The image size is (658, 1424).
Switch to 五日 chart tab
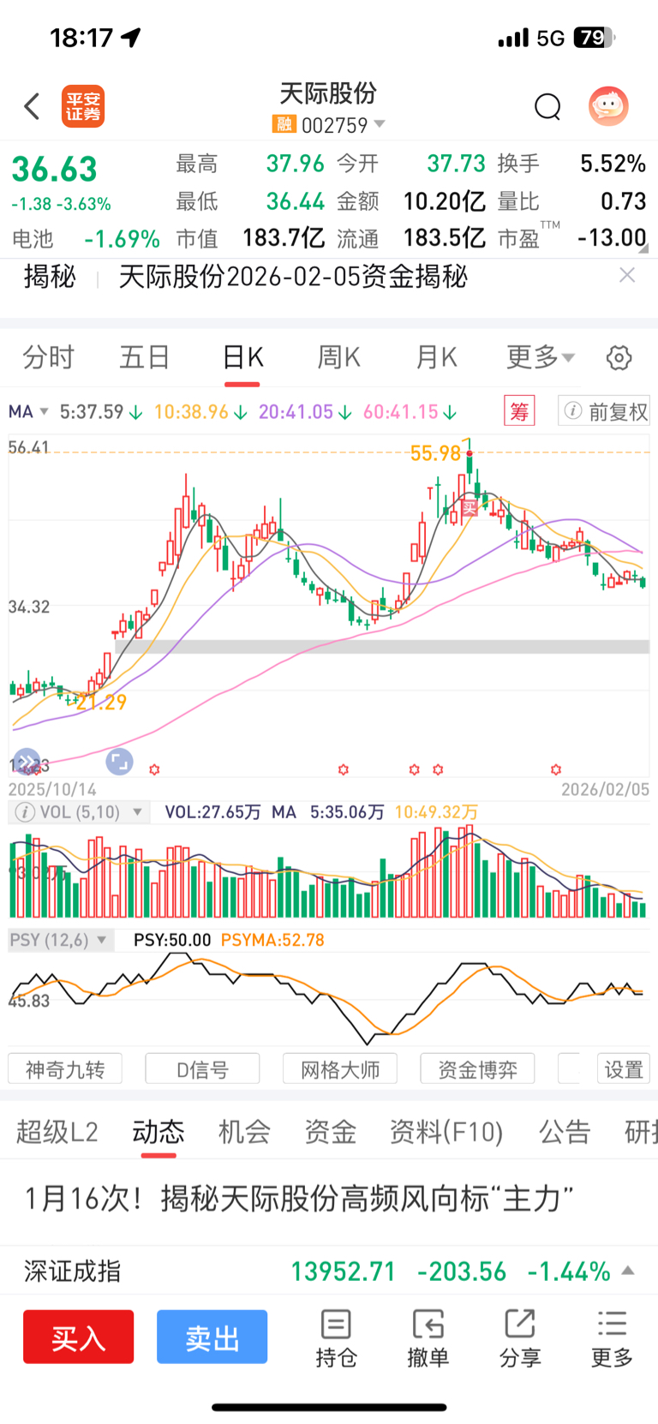(x=145, y=357)
